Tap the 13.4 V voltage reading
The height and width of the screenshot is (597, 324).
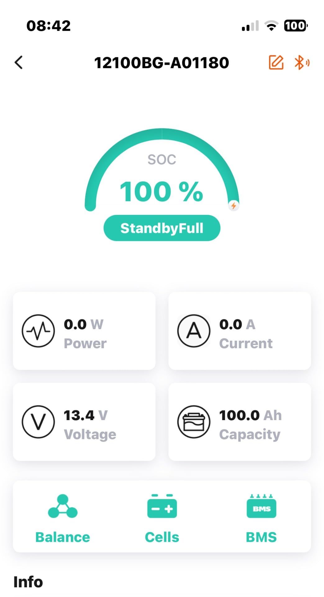pyautogui.click(x=85, y=415)
